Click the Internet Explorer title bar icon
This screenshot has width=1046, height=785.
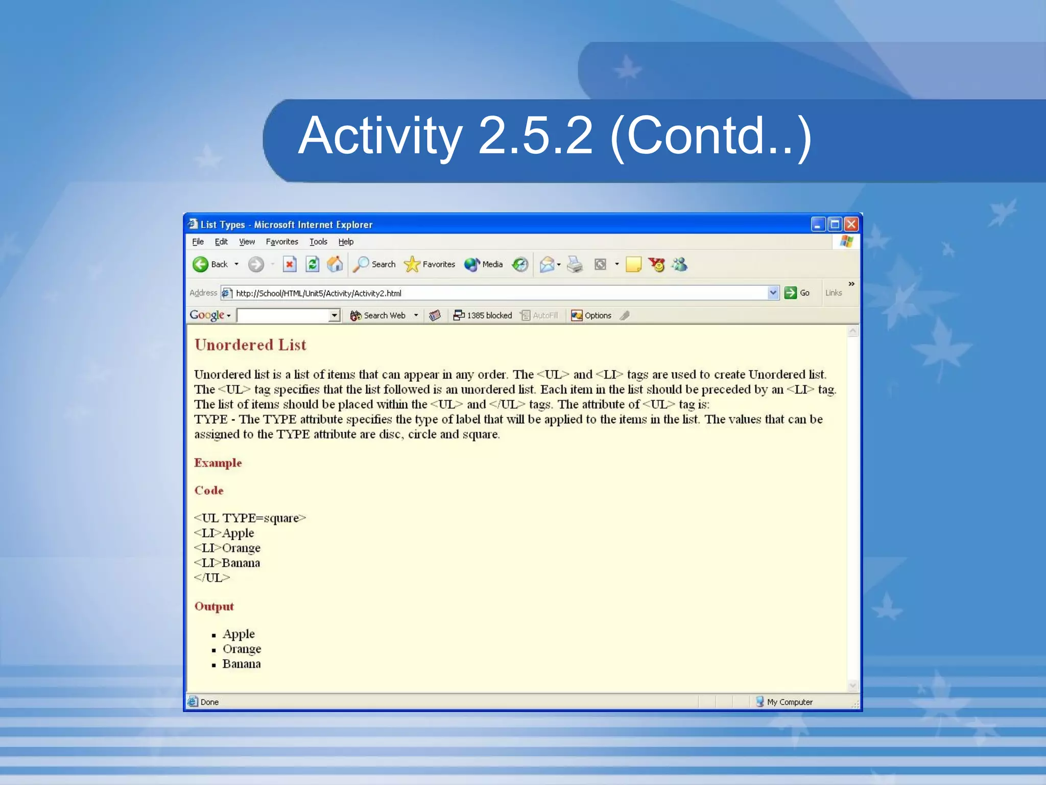coord(193,224)
